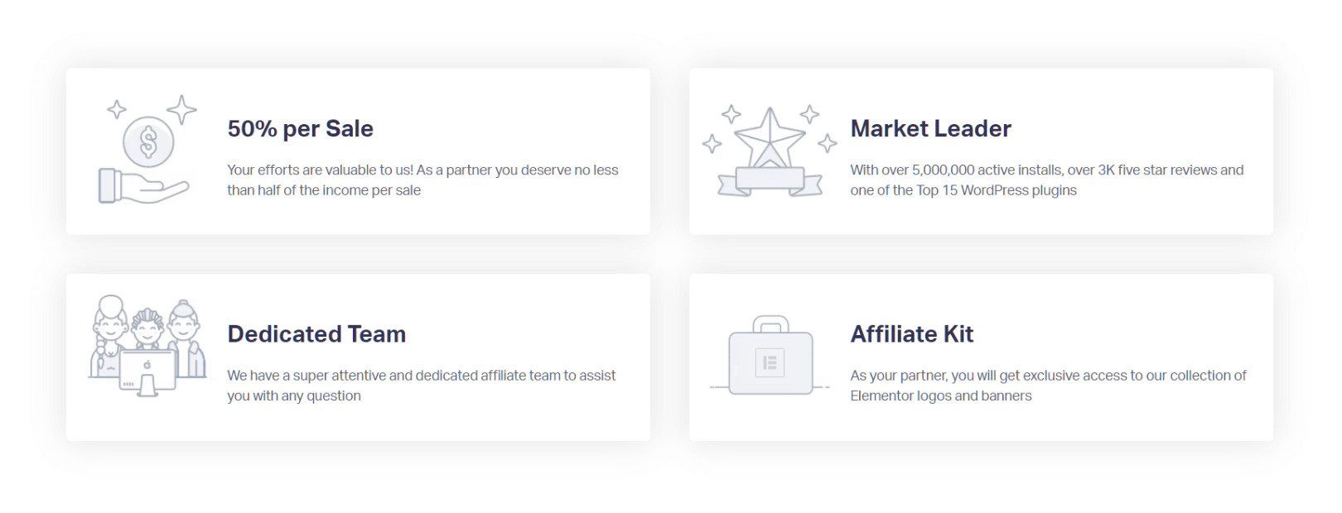The height and width of the screenshot is (513, 1342).
Task: Click the computer monitor in the team illustration
Action: click(x=148, y=369)
